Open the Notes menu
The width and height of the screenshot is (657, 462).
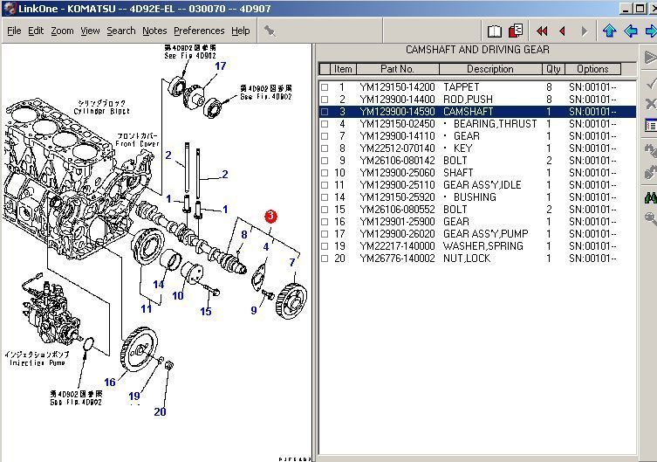(x=154, y=31)
